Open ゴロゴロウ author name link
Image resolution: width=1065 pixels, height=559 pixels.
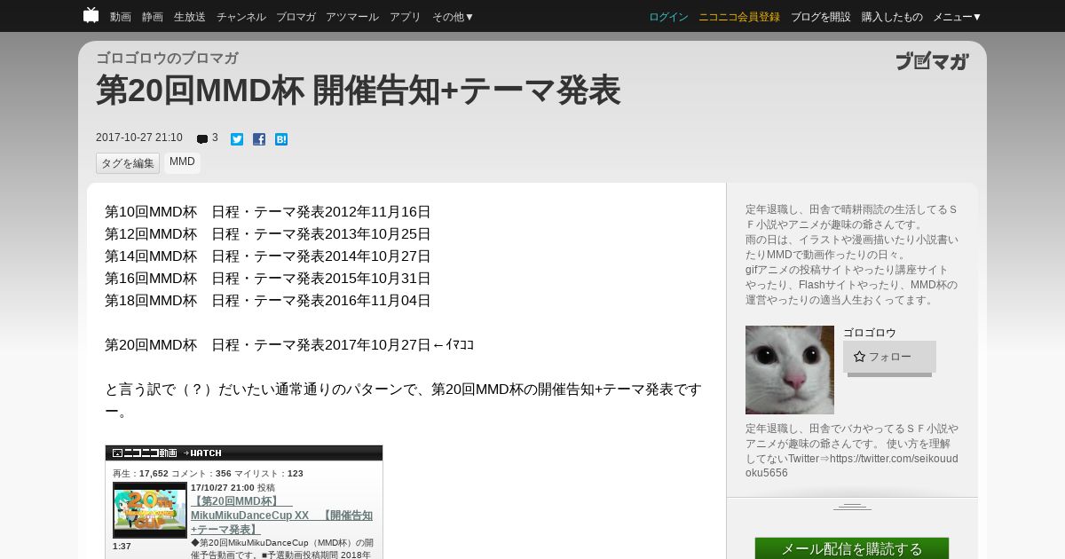[870, 333]
